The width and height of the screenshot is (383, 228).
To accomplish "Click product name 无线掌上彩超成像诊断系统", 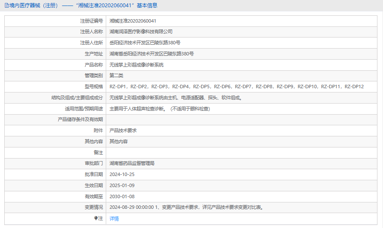I will [136, 65].
